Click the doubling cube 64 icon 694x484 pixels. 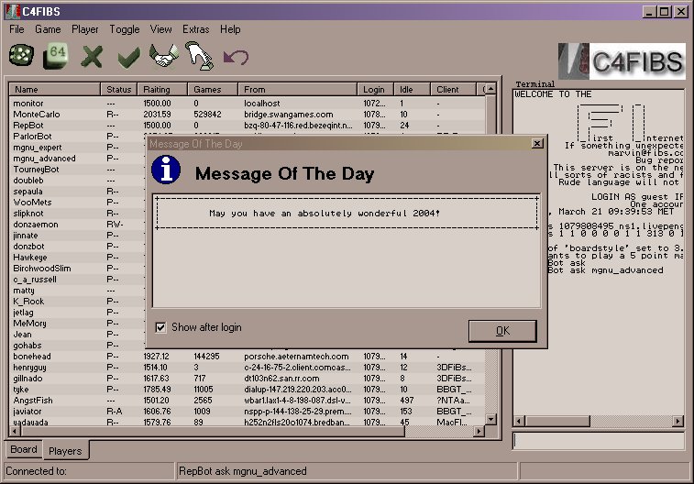[56, 57]
